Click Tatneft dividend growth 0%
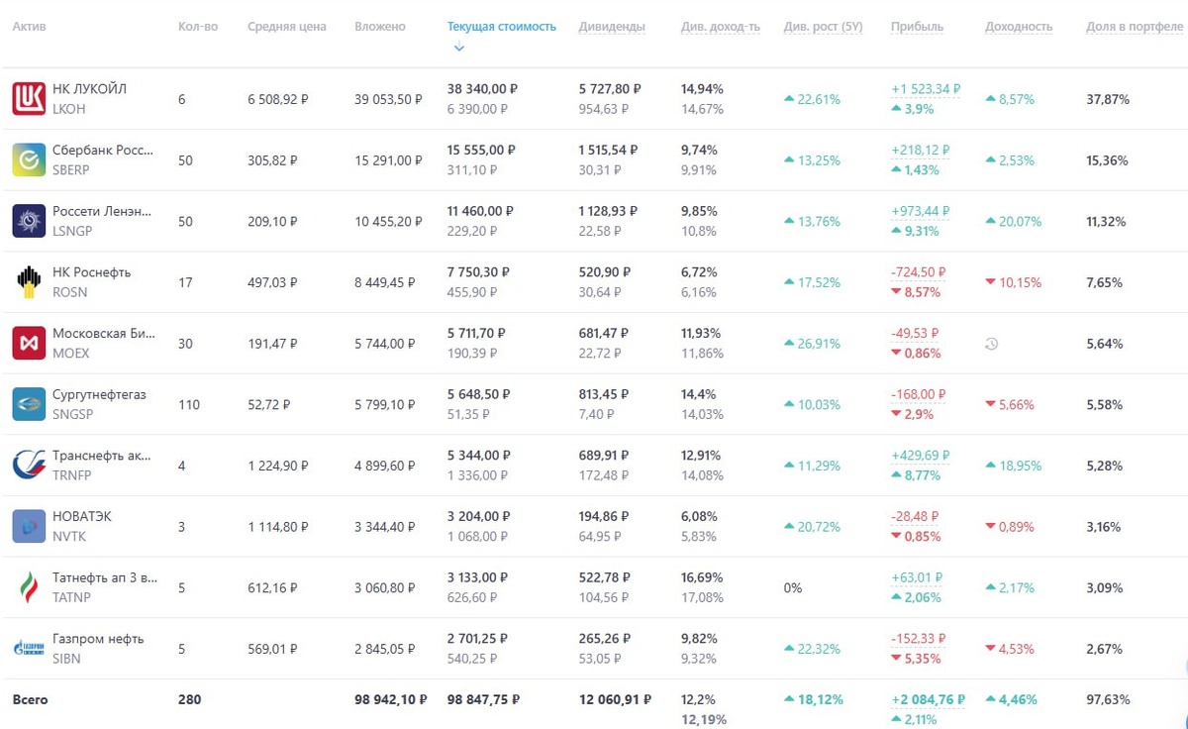 (793, 588)
